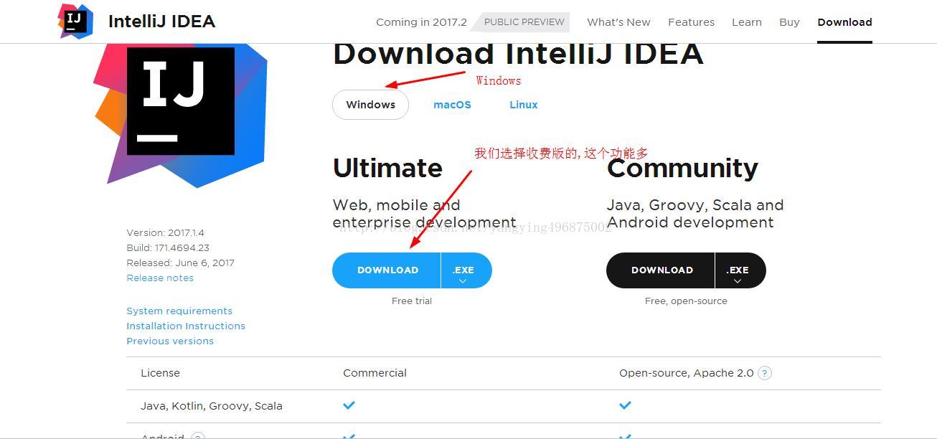937x439 pixels.
Task: Open the Previous versions link
Action: [170, 341]
